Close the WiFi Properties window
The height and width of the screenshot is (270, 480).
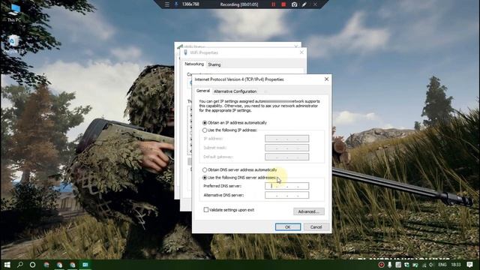(301, 52)
